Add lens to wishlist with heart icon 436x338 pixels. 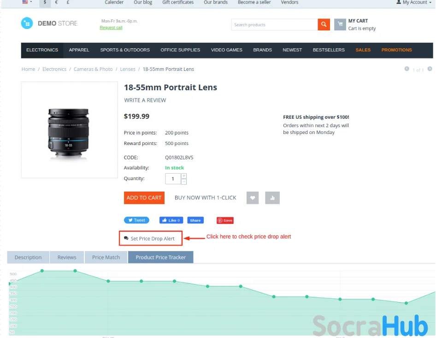[x=253, y=198]
